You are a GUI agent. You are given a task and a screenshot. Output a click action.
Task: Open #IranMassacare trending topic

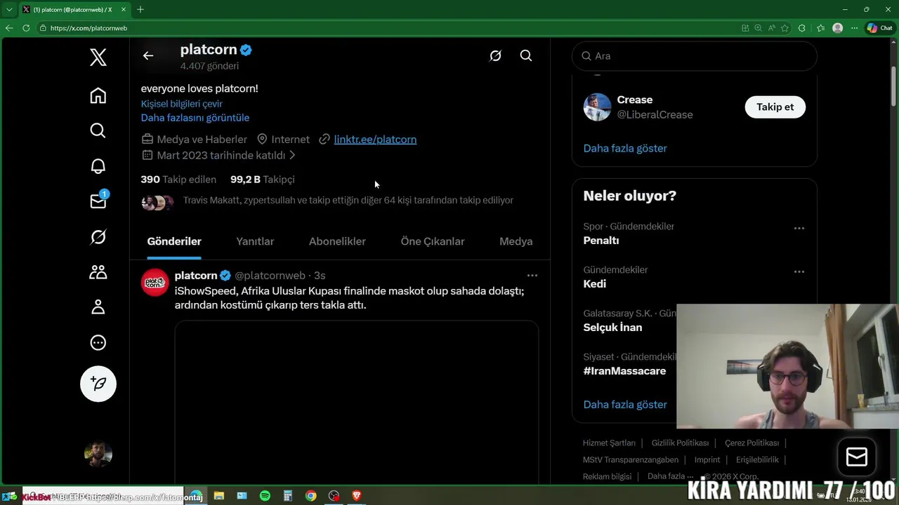pyautogui.click(x=624, y=371)
